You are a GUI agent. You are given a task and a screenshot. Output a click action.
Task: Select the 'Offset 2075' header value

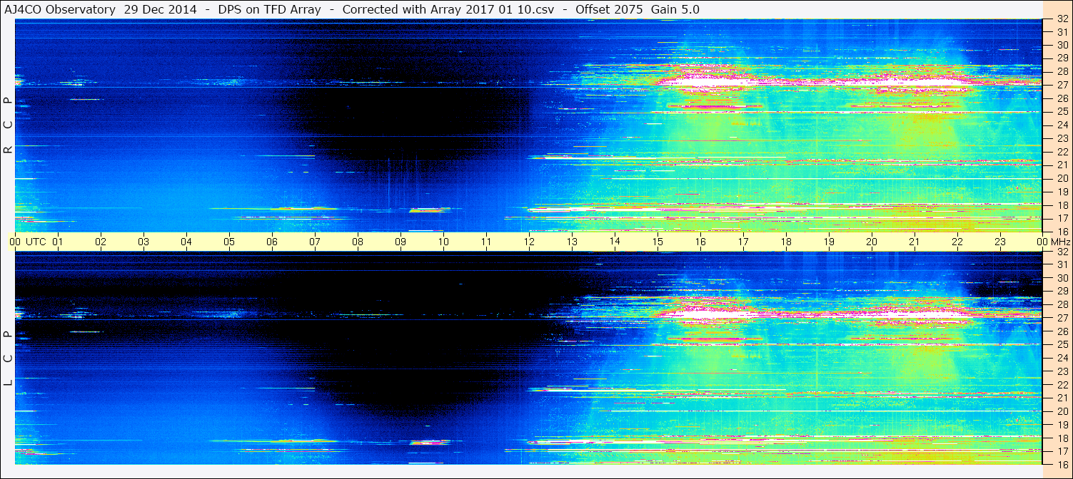(x=609, y=10)
